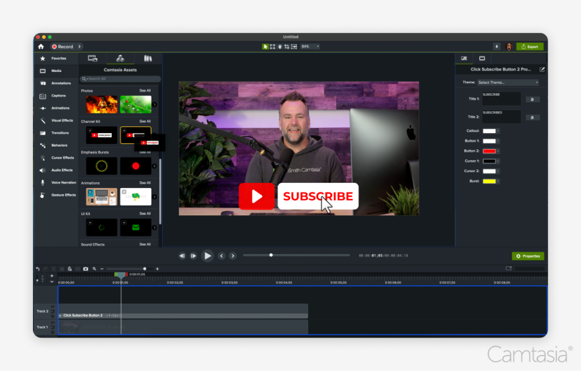
Task: Collapse the tracks with the down chevron
Action: (52, 282)
